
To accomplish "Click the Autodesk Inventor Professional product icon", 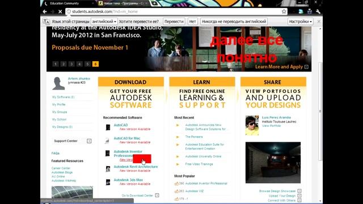I will click(x=108, y=154).
